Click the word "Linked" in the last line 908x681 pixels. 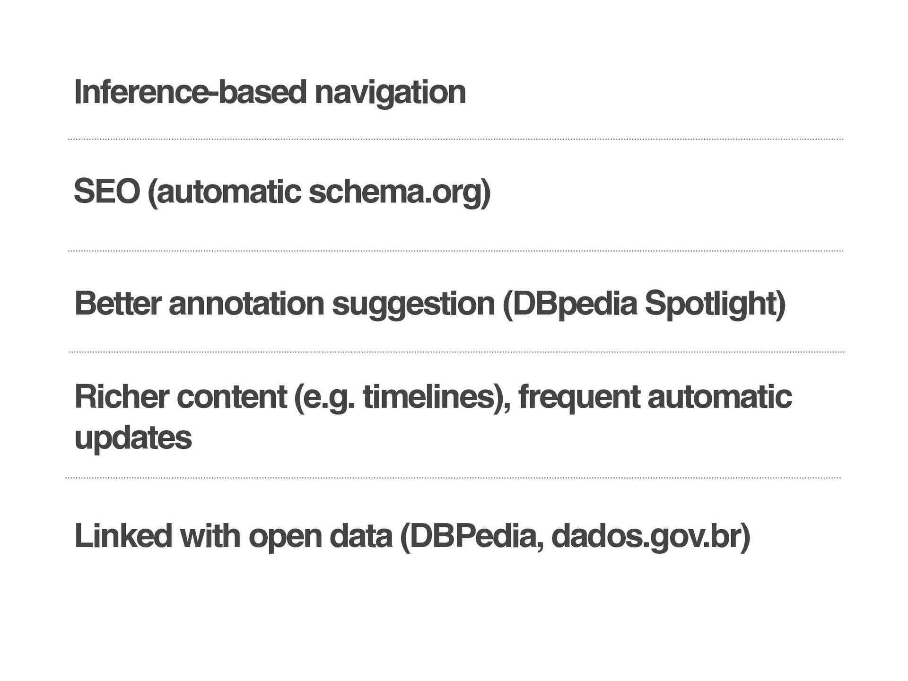pyautogui.click(x=123, y=536)
